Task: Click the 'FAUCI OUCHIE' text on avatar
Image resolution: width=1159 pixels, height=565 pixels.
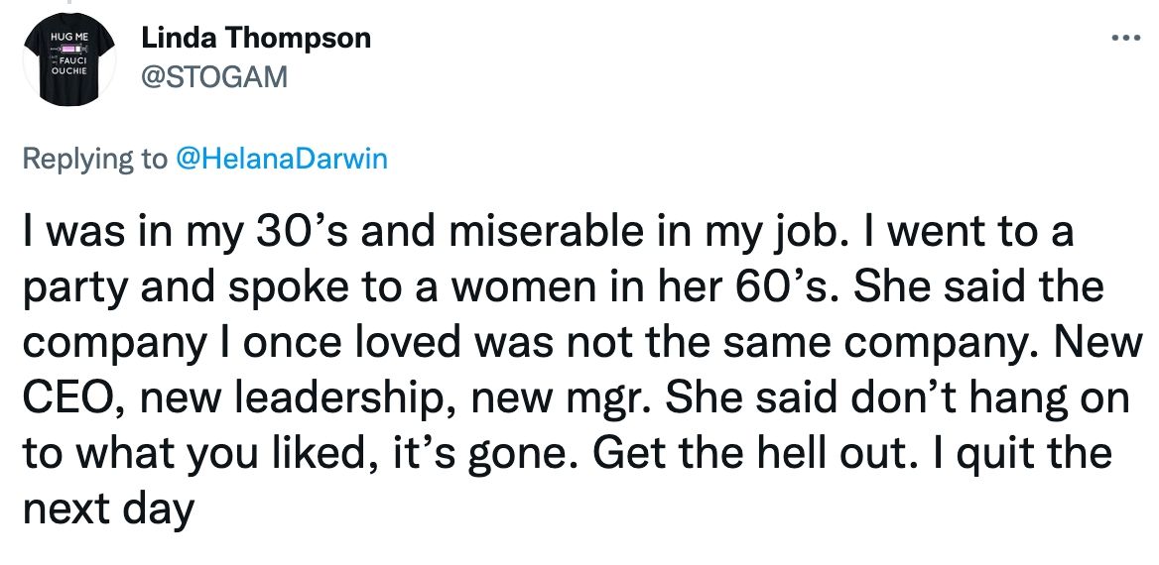Action: [x=72, y=65]
